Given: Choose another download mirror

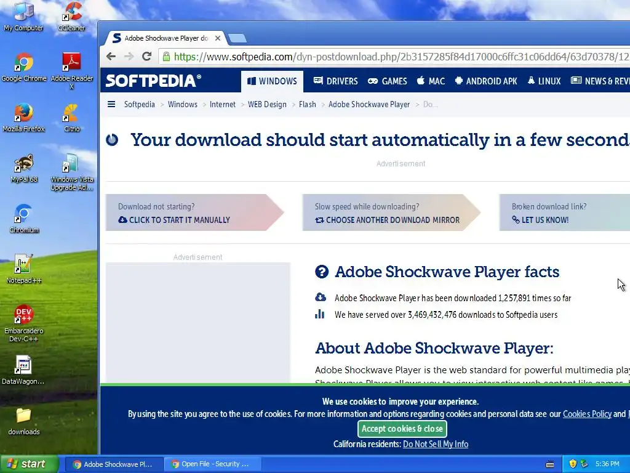Looking at the screenshot, I should [388, 220].
